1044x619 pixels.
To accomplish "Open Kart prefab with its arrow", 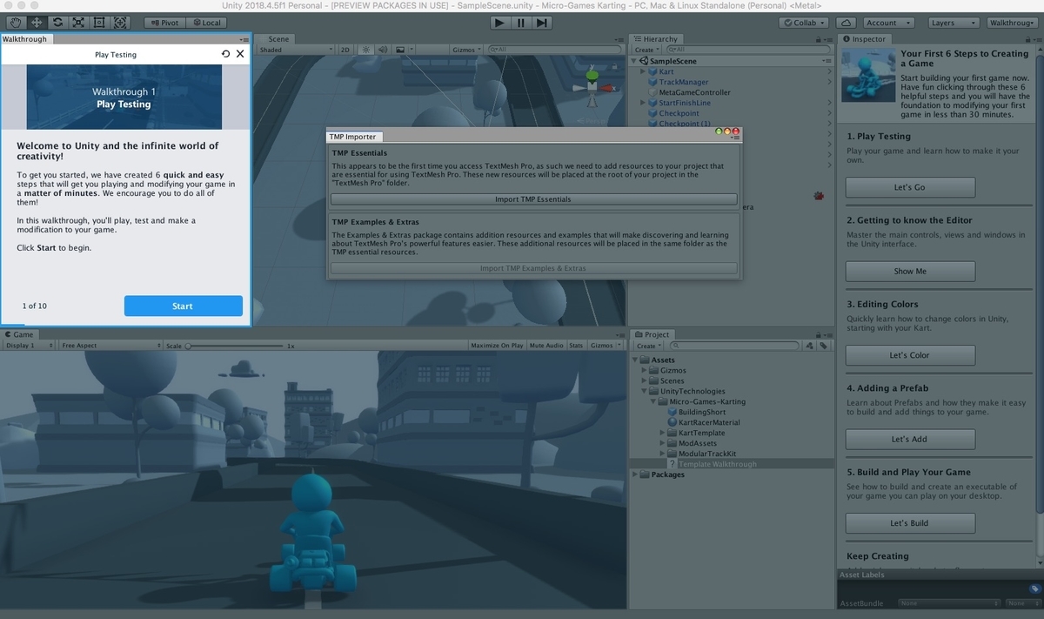I will pyautogui.click(x=829, y=71).
